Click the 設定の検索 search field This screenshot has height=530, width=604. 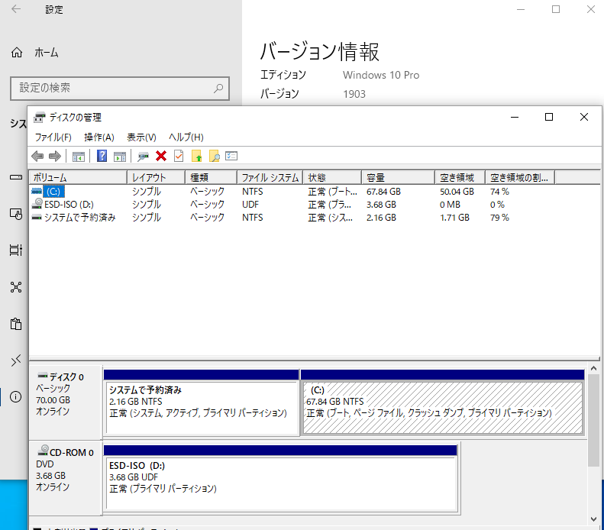coord(120,88)
